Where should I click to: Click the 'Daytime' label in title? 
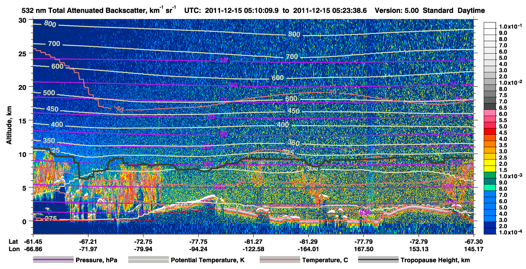click(x=471, y=11)
